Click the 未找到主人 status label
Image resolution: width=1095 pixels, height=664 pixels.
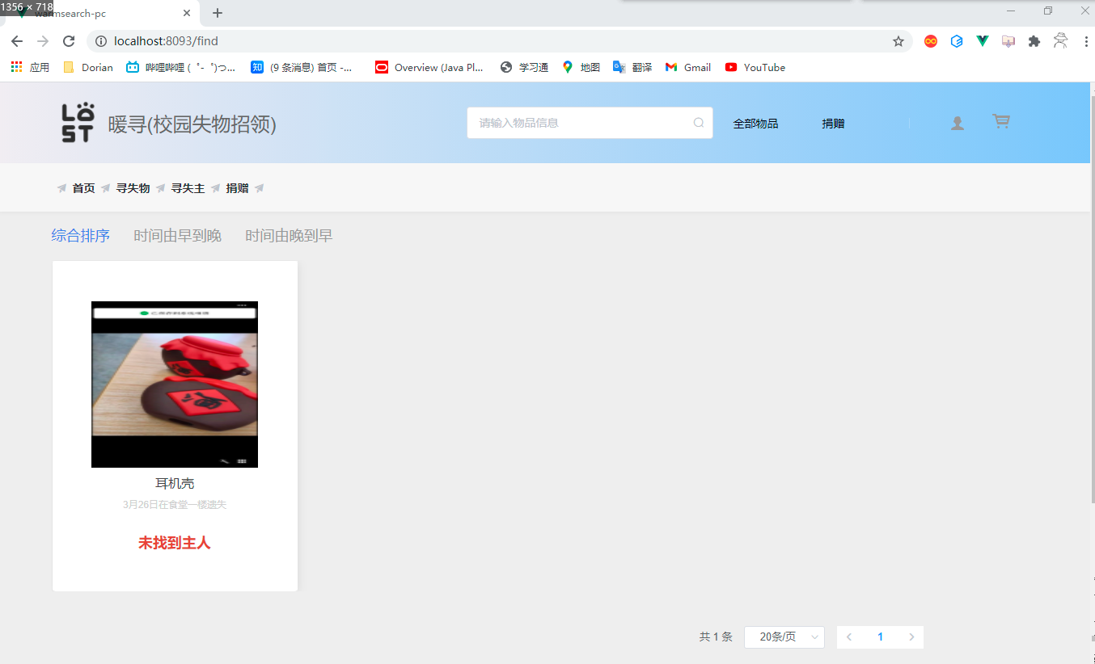click(x=175, y=543)
